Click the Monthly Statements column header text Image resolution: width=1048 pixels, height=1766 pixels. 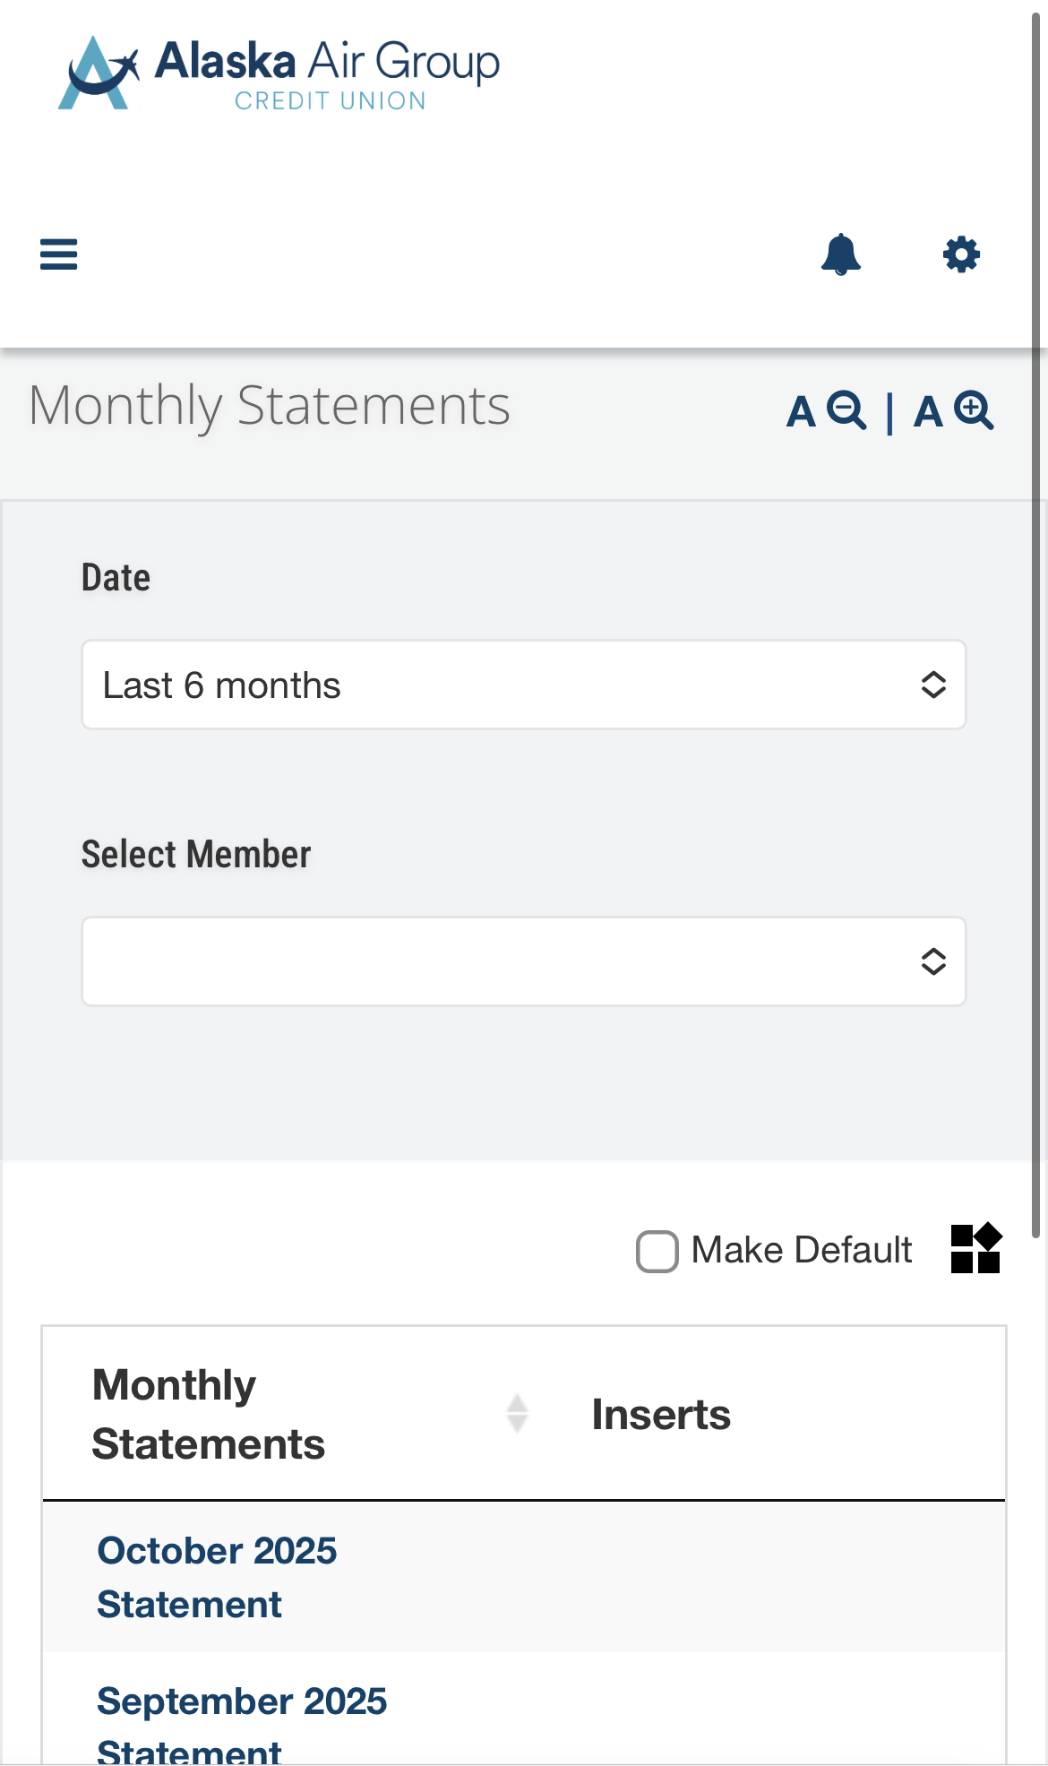(x=208, y=1414)
